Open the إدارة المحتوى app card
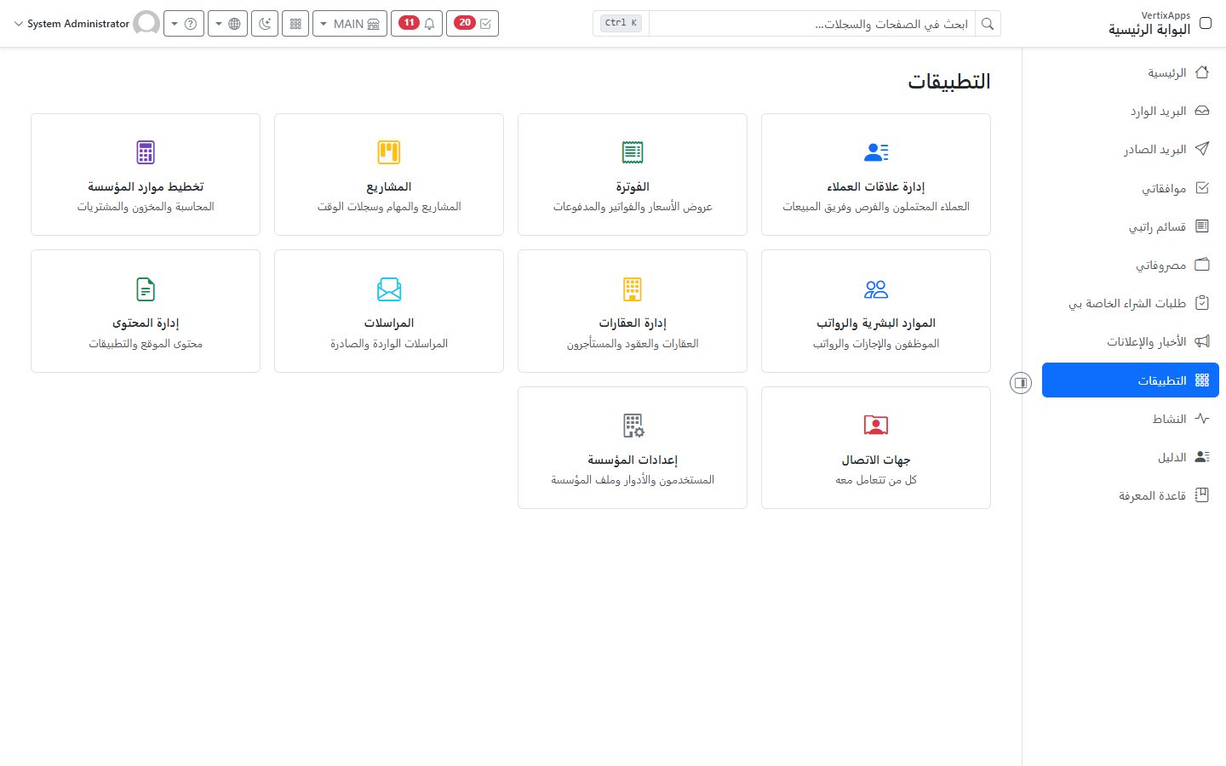1226x766 pixels. coord(146,311)
